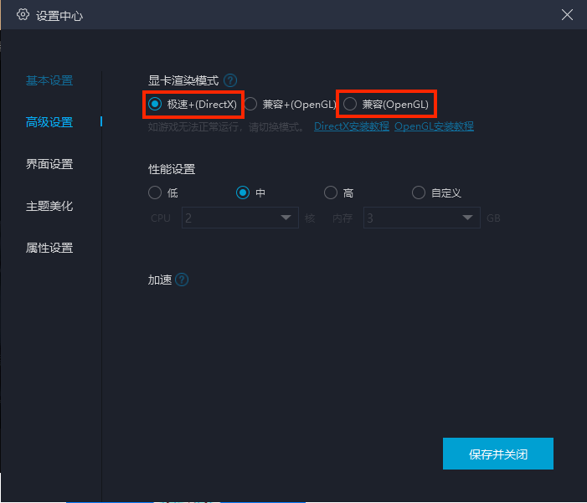This screenshot has height=503, width=587.
Task: Choose 自定义 performance option
Action: [x=419, y=192]
